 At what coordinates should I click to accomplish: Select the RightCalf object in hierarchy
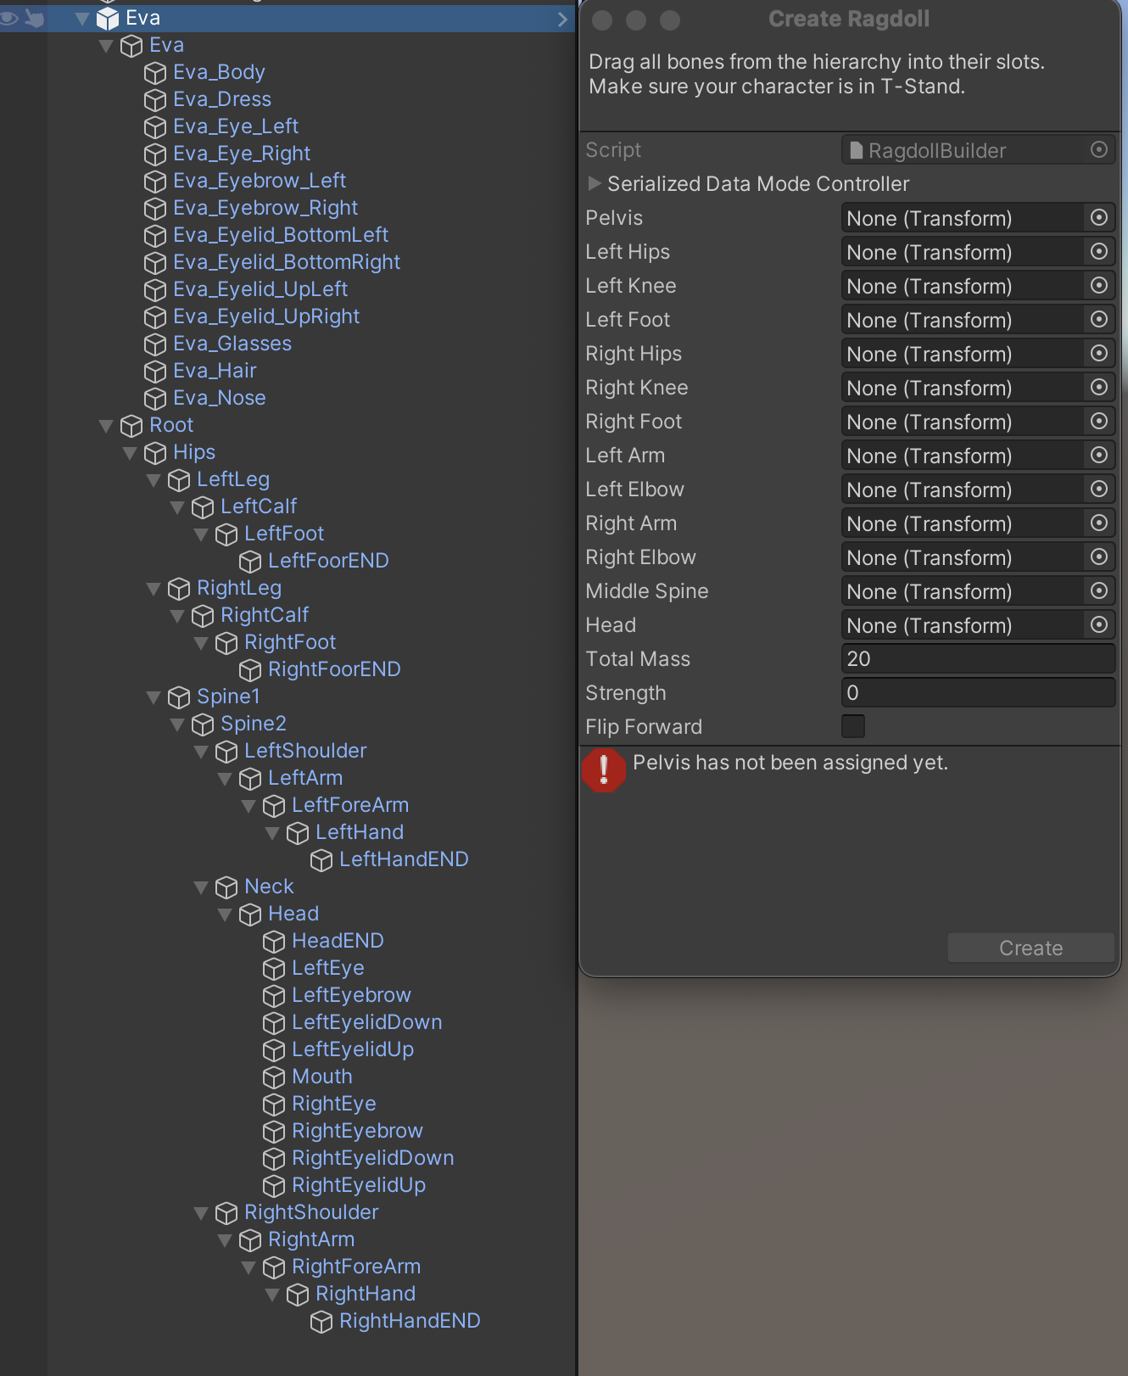click(264, 615)
